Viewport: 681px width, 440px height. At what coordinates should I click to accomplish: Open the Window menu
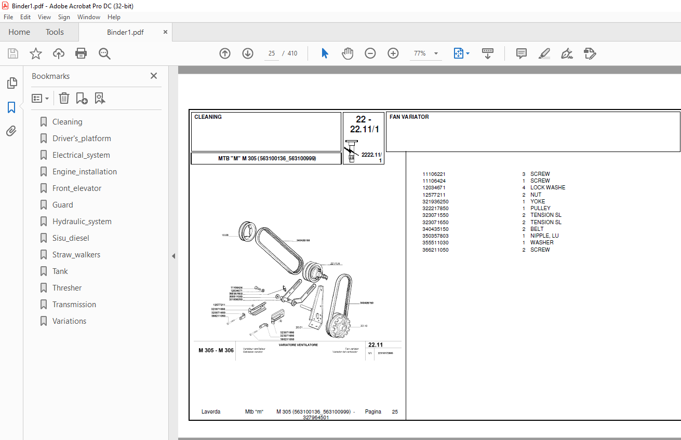point(89,17)
